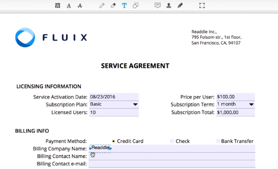Pick the pencil drawing tool
This screenshot has width=278, height=169.
102,6
